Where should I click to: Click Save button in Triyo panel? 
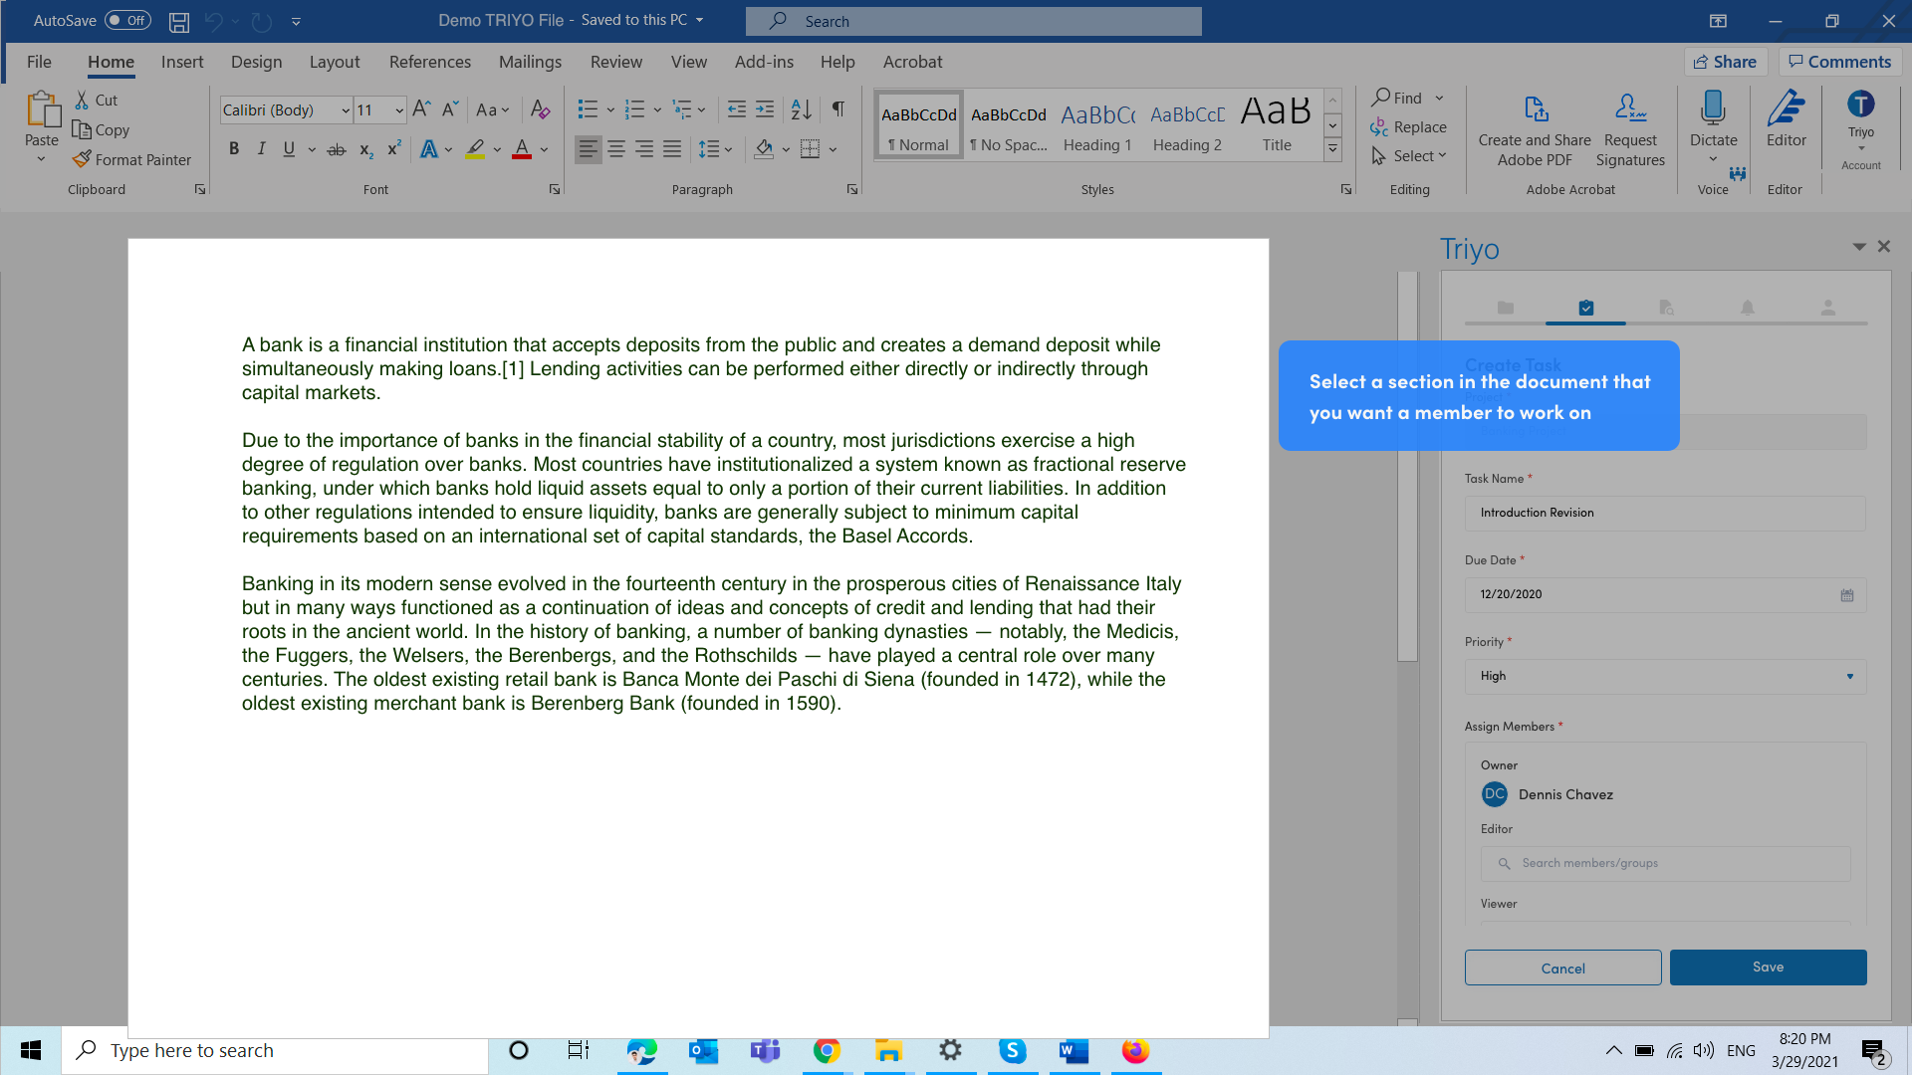(1768, 967)
